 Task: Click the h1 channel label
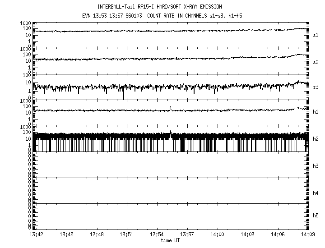coord(316,111)
